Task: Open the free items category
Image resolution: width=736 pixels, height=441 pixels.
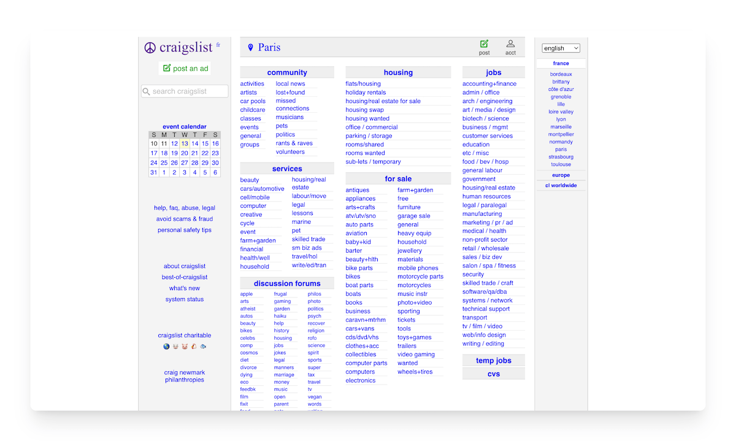Action: point(403,199)
